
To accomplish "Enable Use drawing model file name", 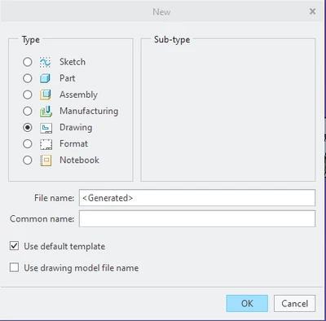I will coord(14,267).
